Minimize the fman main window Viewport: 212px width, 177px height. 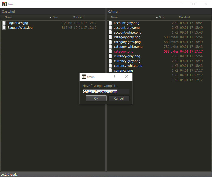[x=182, y=4]
